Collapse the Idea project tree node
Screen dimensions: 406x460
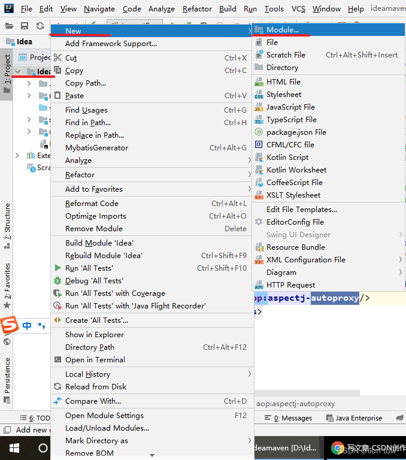18,71
